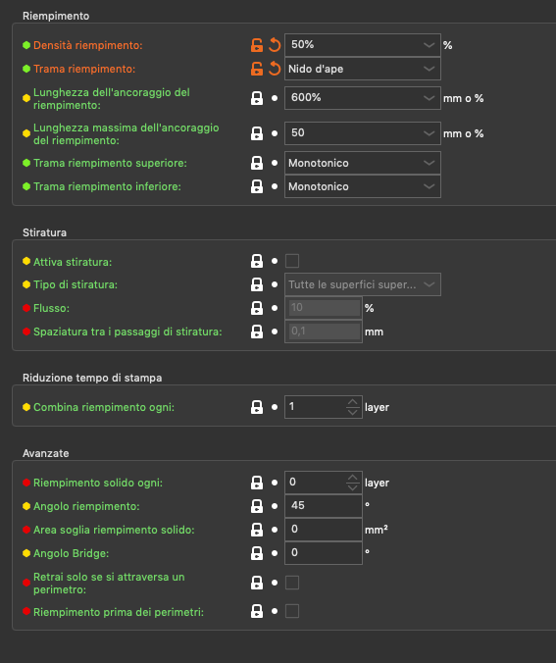Check Retrai solo se si attraversa un perimetro
The width and height of the screenshot is (556, 663).
pos(292,583)
